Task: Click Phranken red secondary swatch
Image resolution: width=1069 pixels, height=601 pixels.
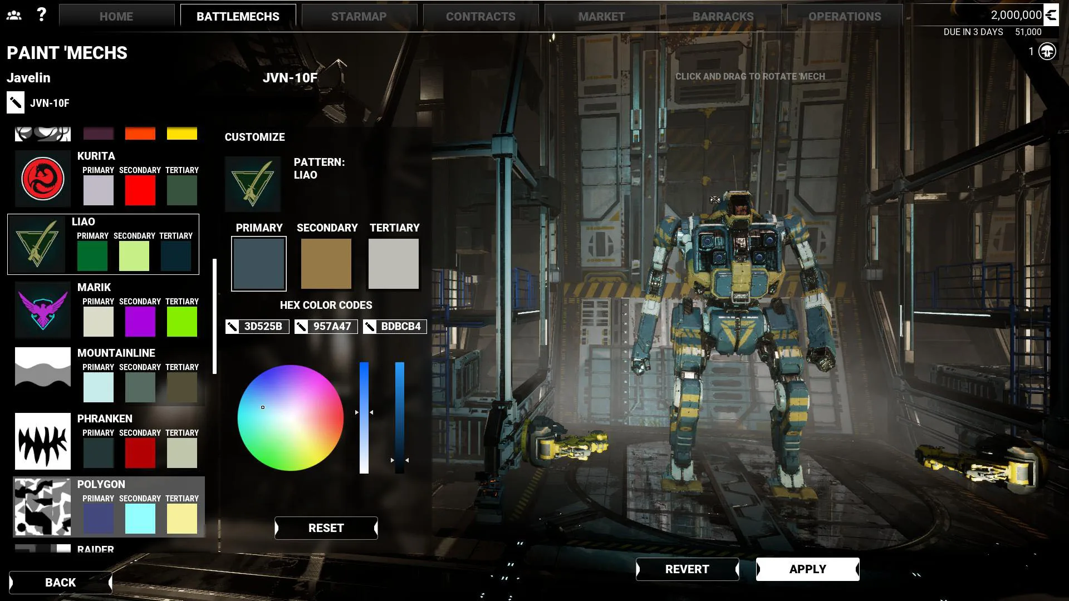Action: tap(140, 453)
